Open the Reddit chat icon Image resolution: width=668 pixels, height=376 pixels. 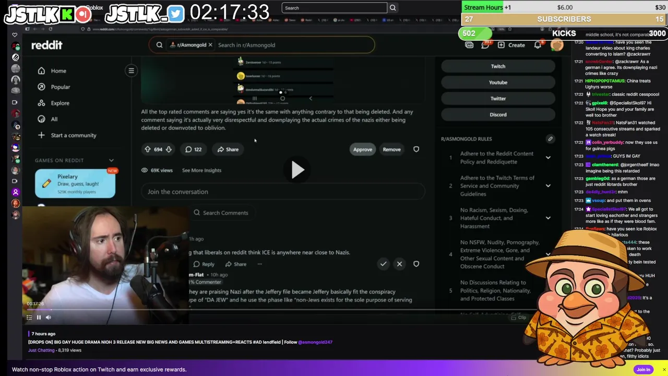[485, 45]
